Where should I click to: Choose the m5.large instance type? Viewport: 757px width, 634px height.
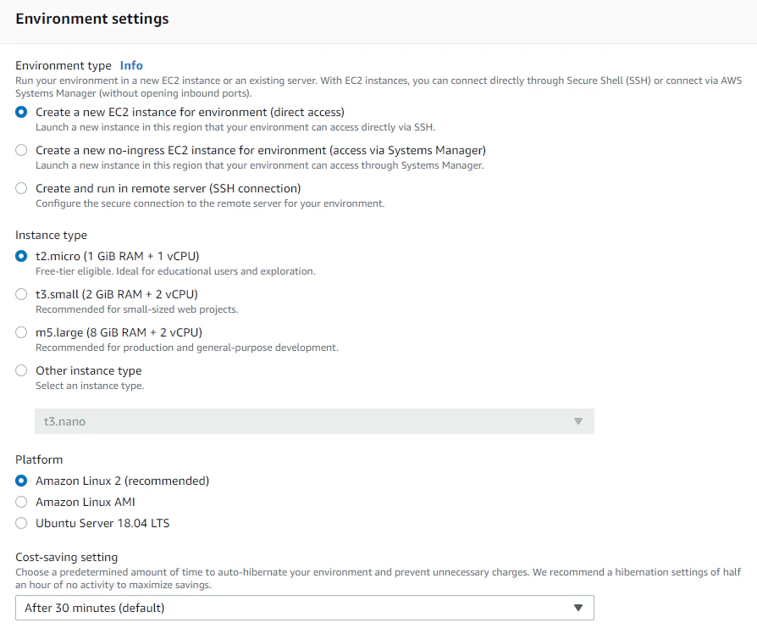[x=21, y=332]
